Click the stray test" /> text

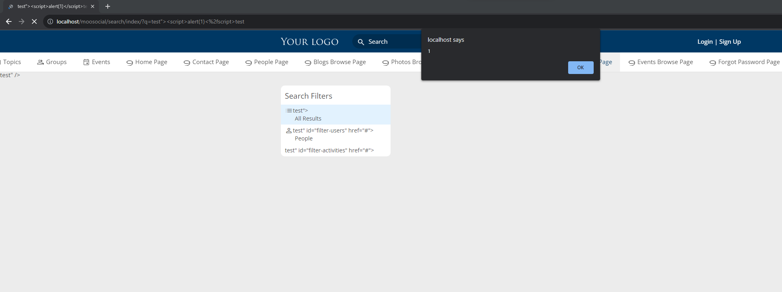(x=10, y=75)
